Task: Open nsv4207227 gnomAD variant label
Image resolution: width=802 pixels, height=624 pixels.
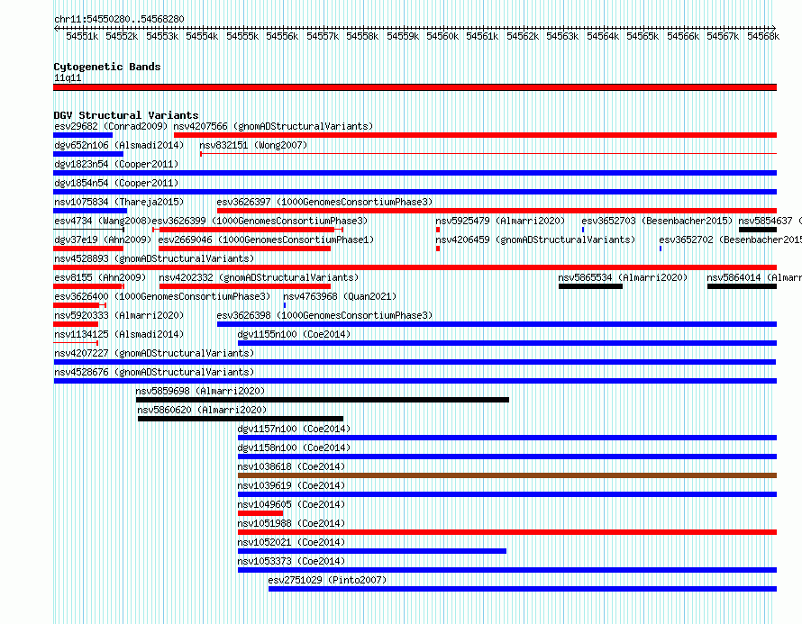Action: pos(154,353)
